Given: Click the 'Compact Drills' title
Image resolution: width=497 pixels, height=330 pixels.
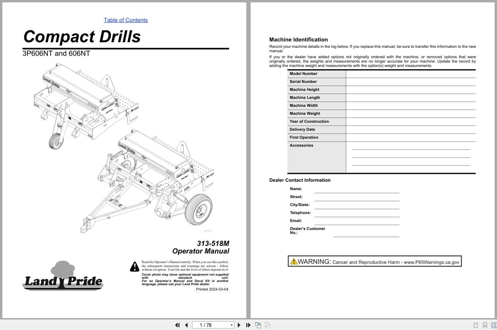Looking at the screenshot, I should 82,36.
